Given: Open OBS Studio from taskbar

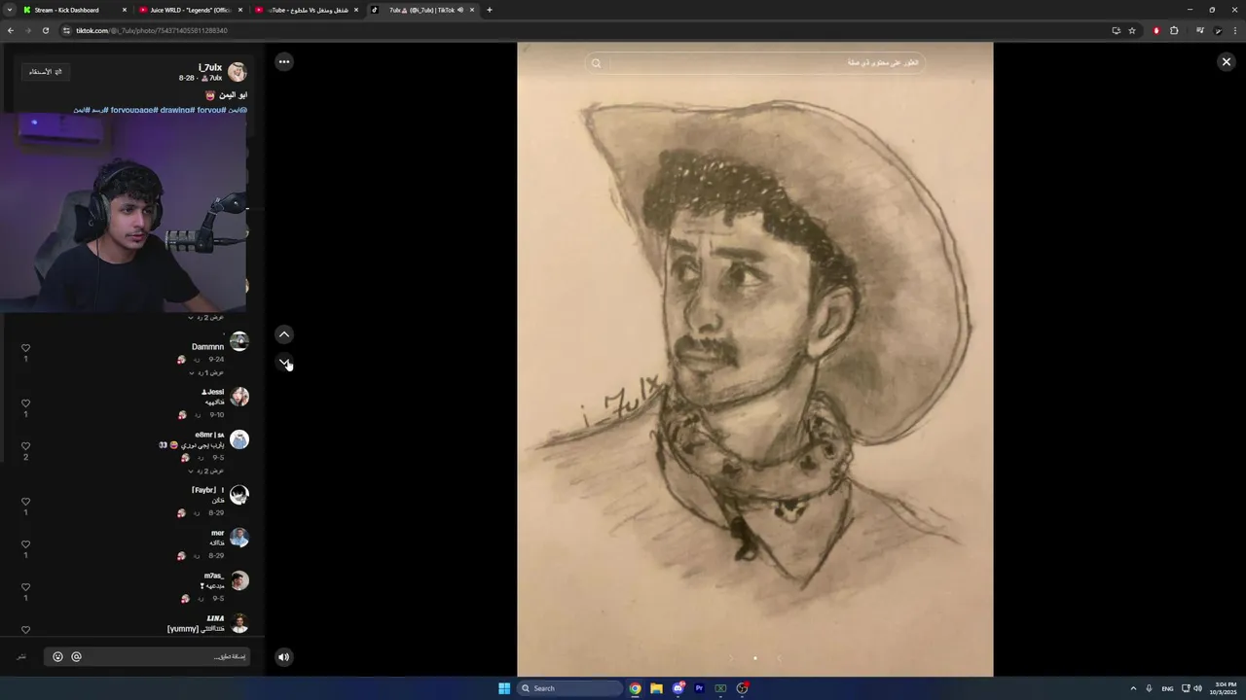Looking at the screenshot, I should tap(742, 688).
